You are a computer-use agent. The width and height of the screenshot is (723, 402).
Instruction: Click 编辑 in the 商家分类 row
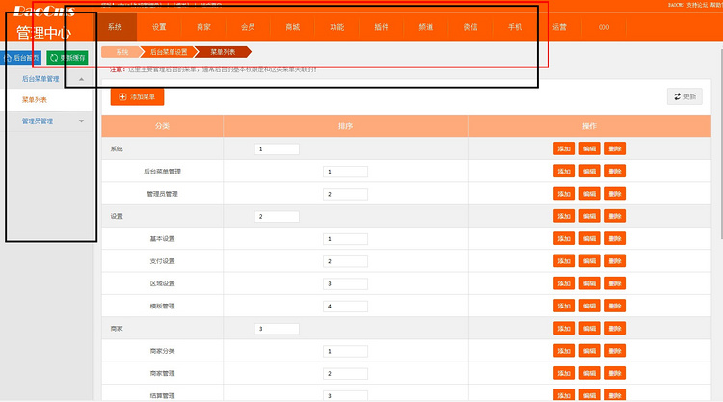pos(589,350)
